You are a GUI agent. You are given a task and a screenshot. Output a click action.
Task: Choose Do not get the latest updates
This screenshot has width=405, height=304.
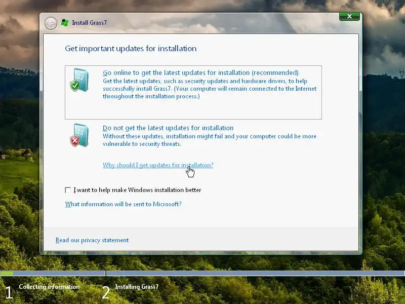168,128
